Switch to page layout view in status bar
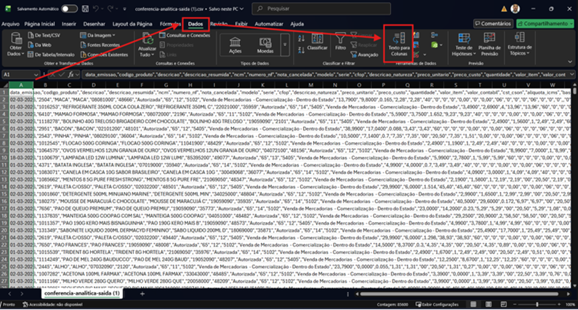This screenshot has height=310, width=578. (x=488, y=304)
